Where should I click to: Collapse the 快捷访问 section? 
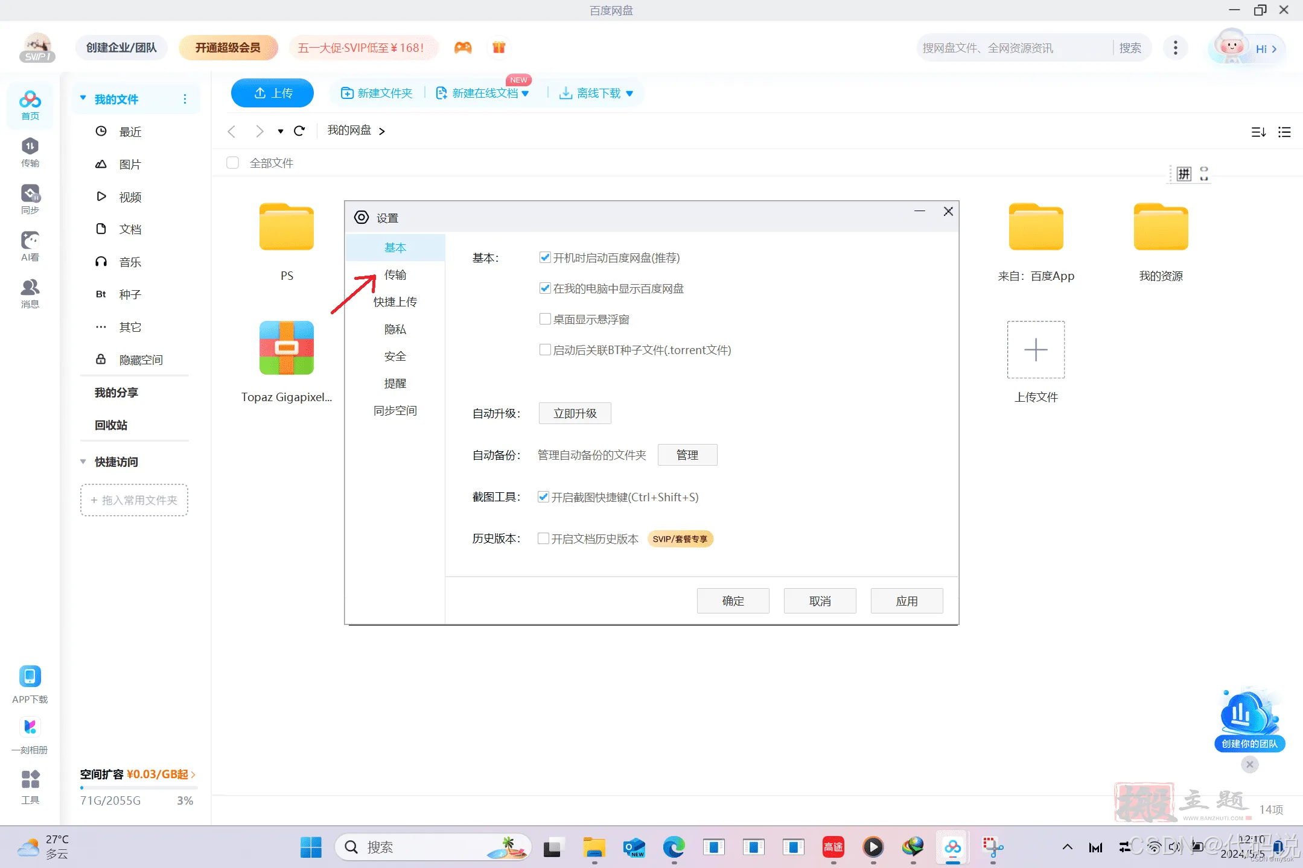click(x=83, y=461)
